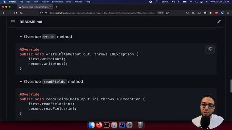The width and height of the screenshot is (232, 130).
Task: Save page to Pocket
Action: click(187, 13)
